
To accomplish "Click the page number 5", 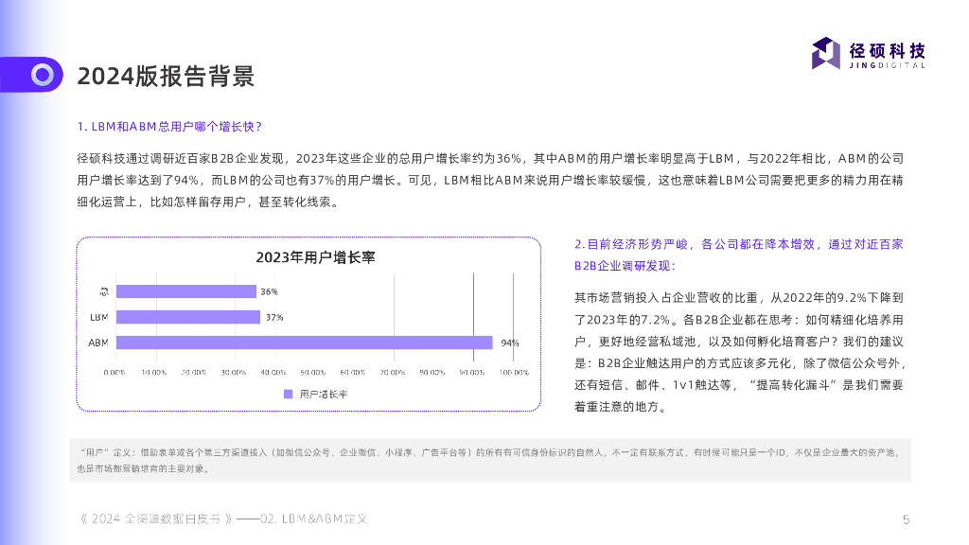I will (906, 519).
